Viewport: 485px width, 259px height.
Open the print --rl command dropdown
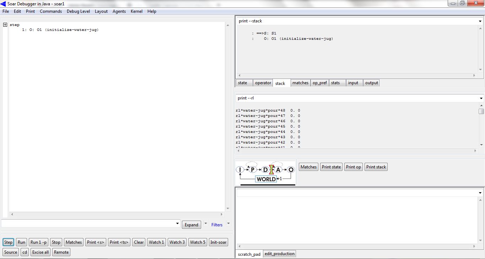click(x=481, y=98)
